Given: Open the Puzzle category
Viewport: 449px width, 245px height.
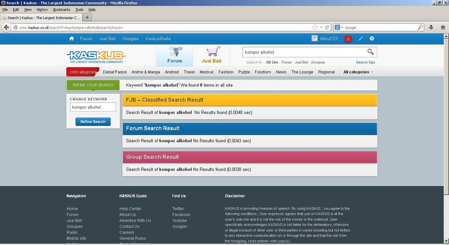Looking at the screenshot, I should [244, 72].
